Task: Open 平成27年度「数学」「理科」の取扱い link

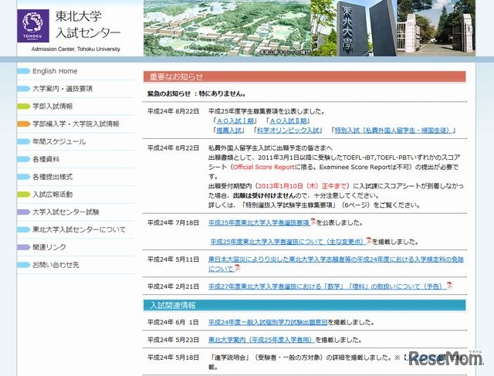Action: [x=327, y=286]
